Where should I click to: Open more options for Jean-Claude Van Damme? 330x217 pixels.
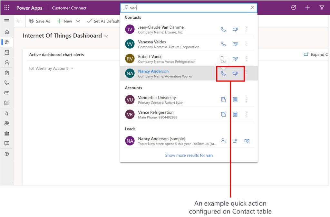pos(247,29)
